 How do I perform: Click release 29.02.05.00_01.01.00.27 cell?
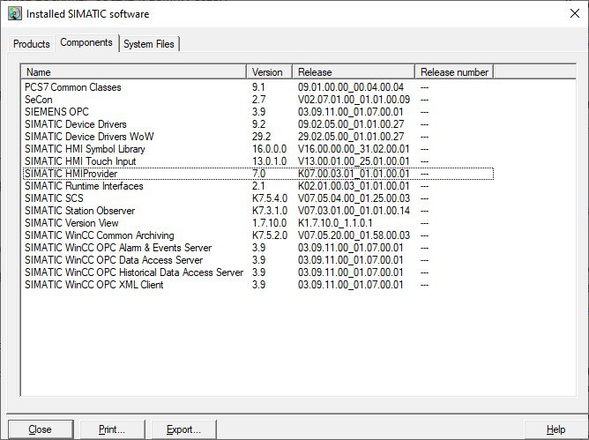point(351,137)
